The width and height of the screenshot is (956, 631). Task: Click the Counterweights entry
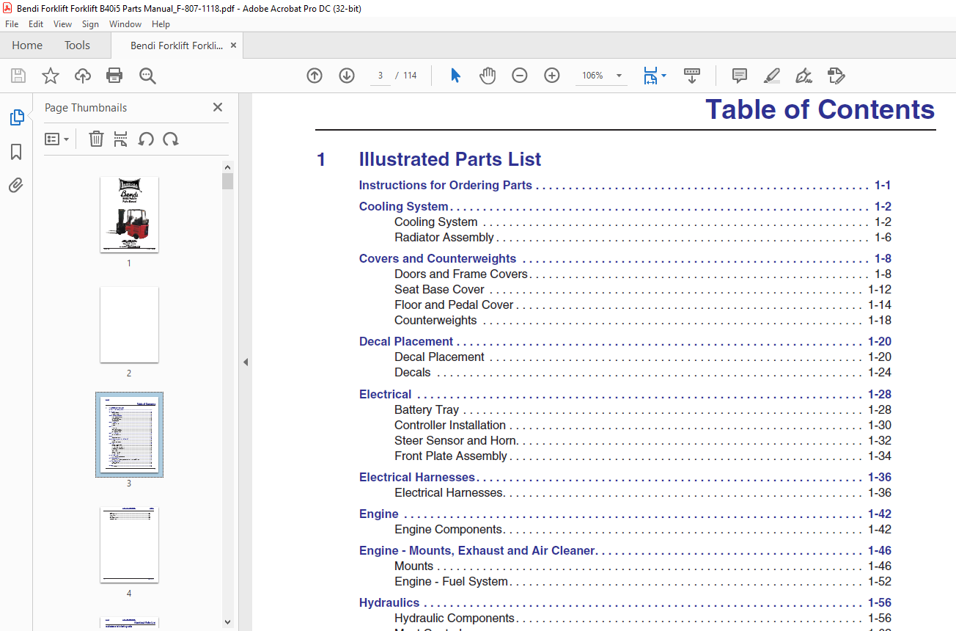click(x=435, y=320)
